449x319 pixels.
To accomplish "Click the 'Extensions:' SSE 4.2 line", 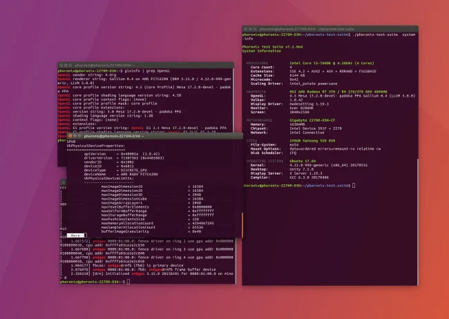I will (x=314, y=71).
